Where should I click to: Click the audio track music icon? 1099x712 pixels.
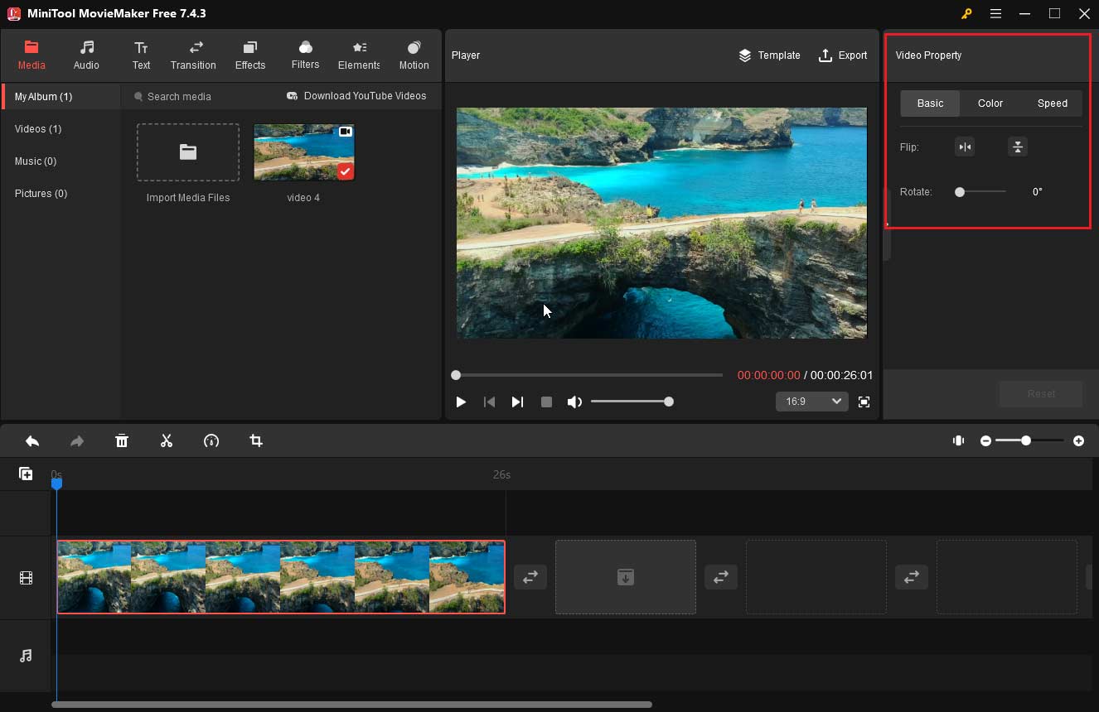click(x=26, y=656)
